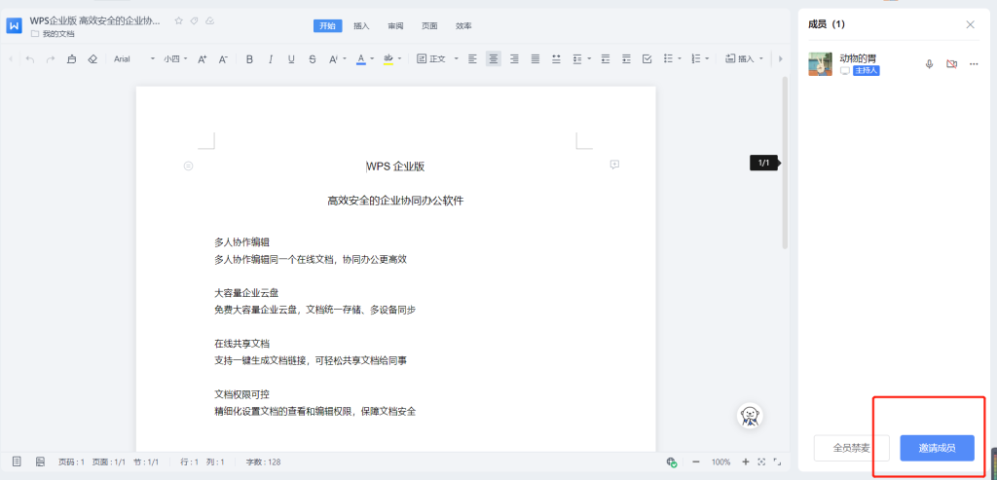
Task: Apply the yellow text highlight color
Action: click(x=388, y=59)
